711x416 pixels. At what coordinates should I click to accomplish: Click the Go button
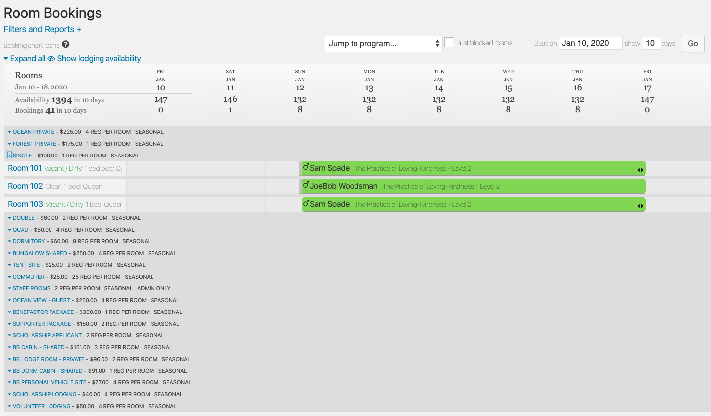693,43
